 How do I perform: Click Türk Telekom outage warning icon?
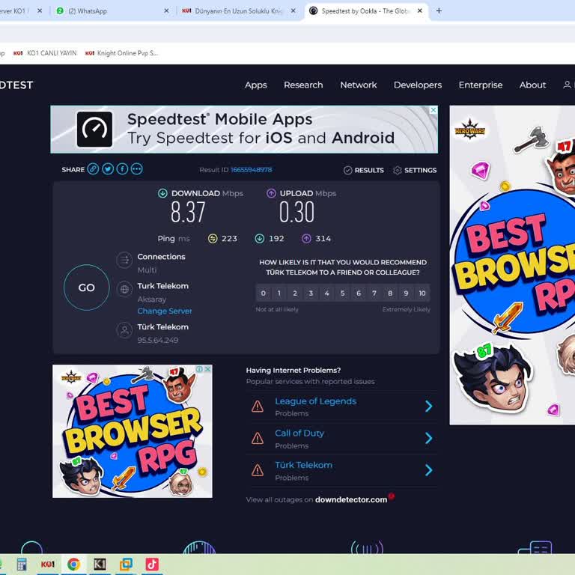point(258,470)
